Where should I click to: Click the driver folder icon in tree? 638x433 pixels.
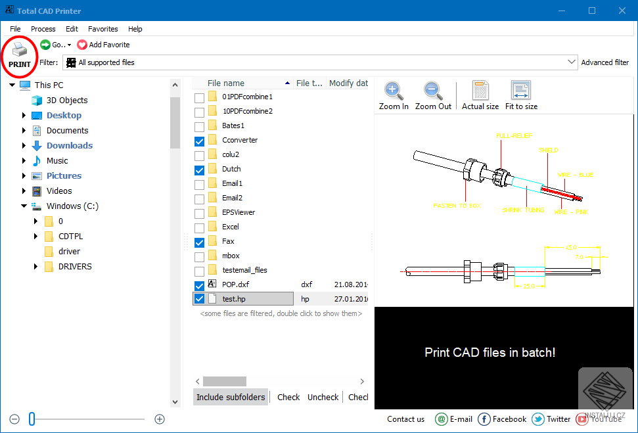[x=49, y=252]
